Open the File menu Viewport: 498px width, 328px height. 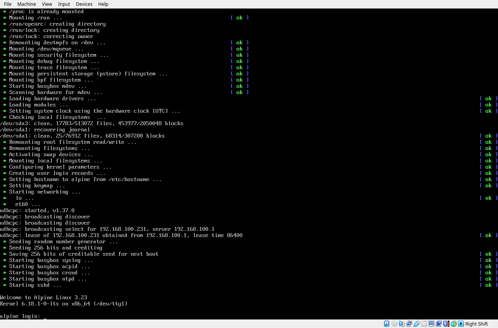(7, 4)
